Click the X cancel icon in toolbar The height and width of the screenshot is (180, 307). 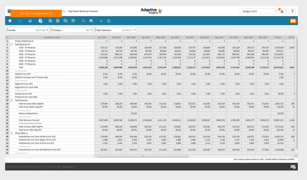(101, 21)
